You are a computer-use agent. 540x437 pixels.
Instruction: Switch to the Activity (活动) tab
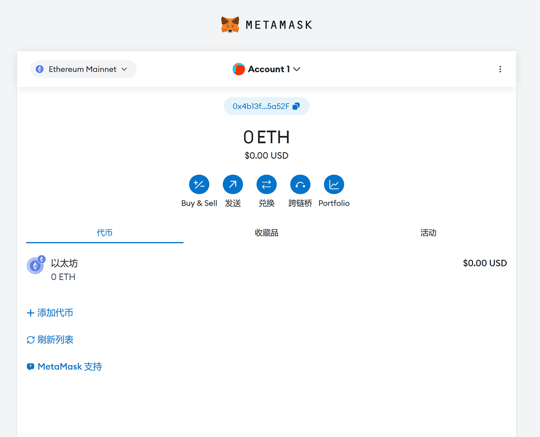[x=428, y=233]
